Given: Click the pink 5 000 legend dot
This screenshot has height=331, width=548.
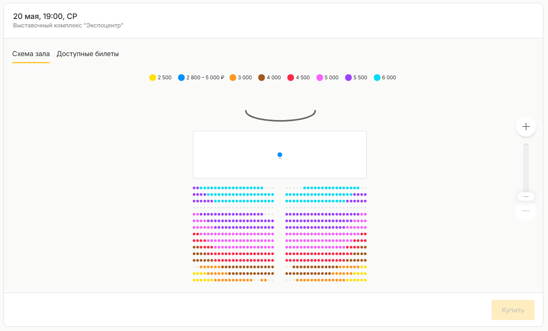Looking at the screenshot, I should [x=320, y=78].
